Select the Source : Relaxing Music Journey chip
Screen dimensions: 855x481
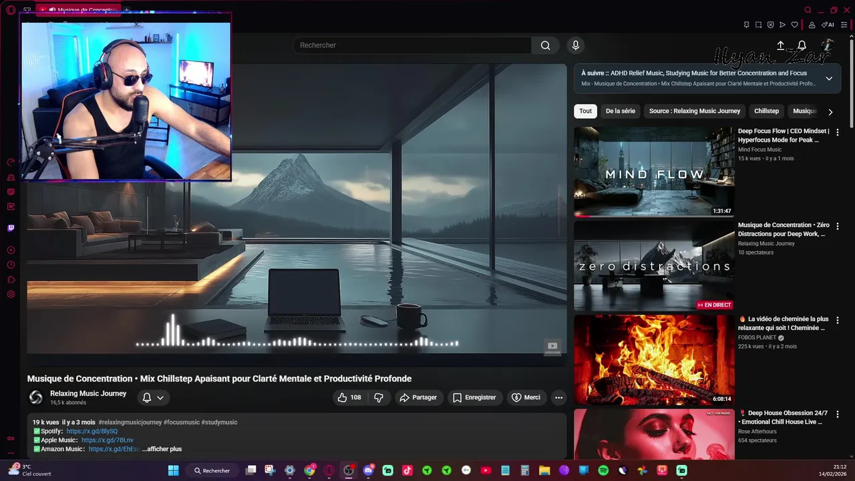pos(695,111)
